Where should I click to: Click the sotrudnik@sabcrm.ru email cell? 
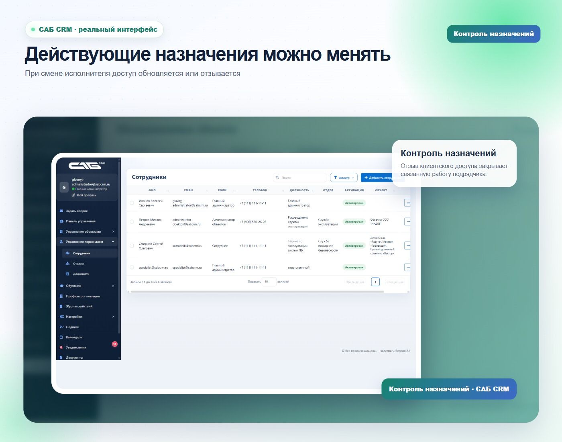pyautogui.click(x=187, y=246)
